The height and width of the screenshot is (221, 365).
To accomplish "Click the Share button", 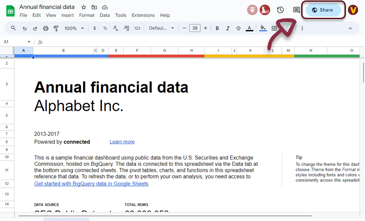I will tap(323, 10).
